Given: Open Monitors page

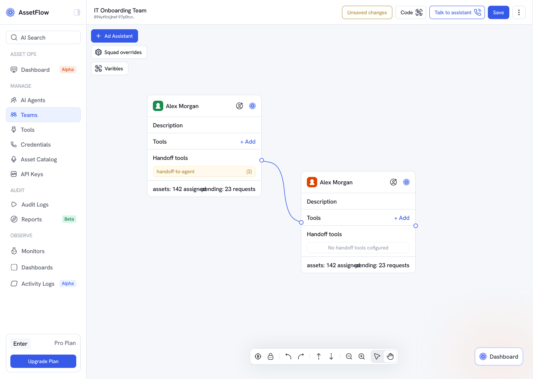Looking at the screenshot, I should pos(43,251).
